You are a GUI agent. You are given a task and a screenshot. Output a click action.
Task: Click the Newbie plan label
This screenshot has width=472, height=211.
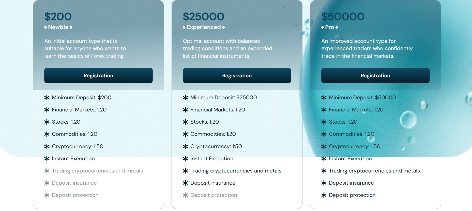[58, 27]
